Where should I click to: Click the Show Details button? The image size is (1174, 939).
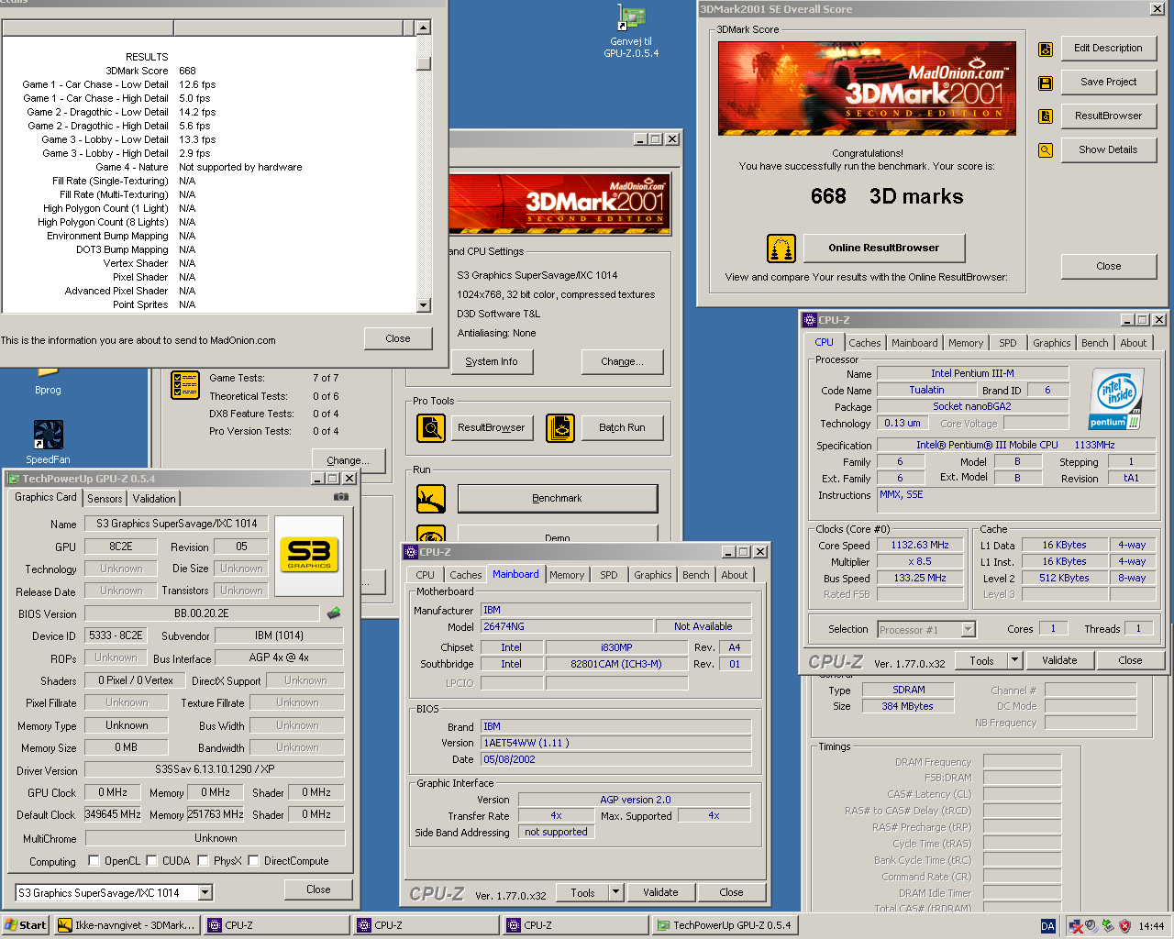point(1108,150)
